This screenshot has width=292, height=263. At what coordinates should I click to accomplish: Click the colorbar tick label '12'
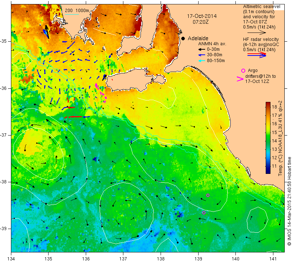click(274, 158)
